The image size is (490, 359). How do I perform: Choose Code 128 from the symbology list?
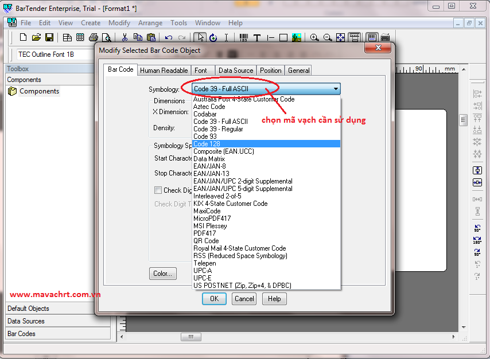point(266,144)
